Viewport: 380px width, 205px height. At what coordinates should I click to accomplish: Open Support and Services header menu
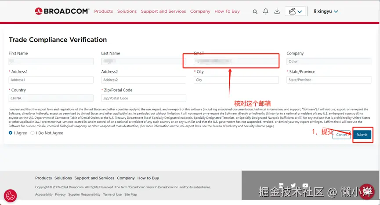click(163, 11)
